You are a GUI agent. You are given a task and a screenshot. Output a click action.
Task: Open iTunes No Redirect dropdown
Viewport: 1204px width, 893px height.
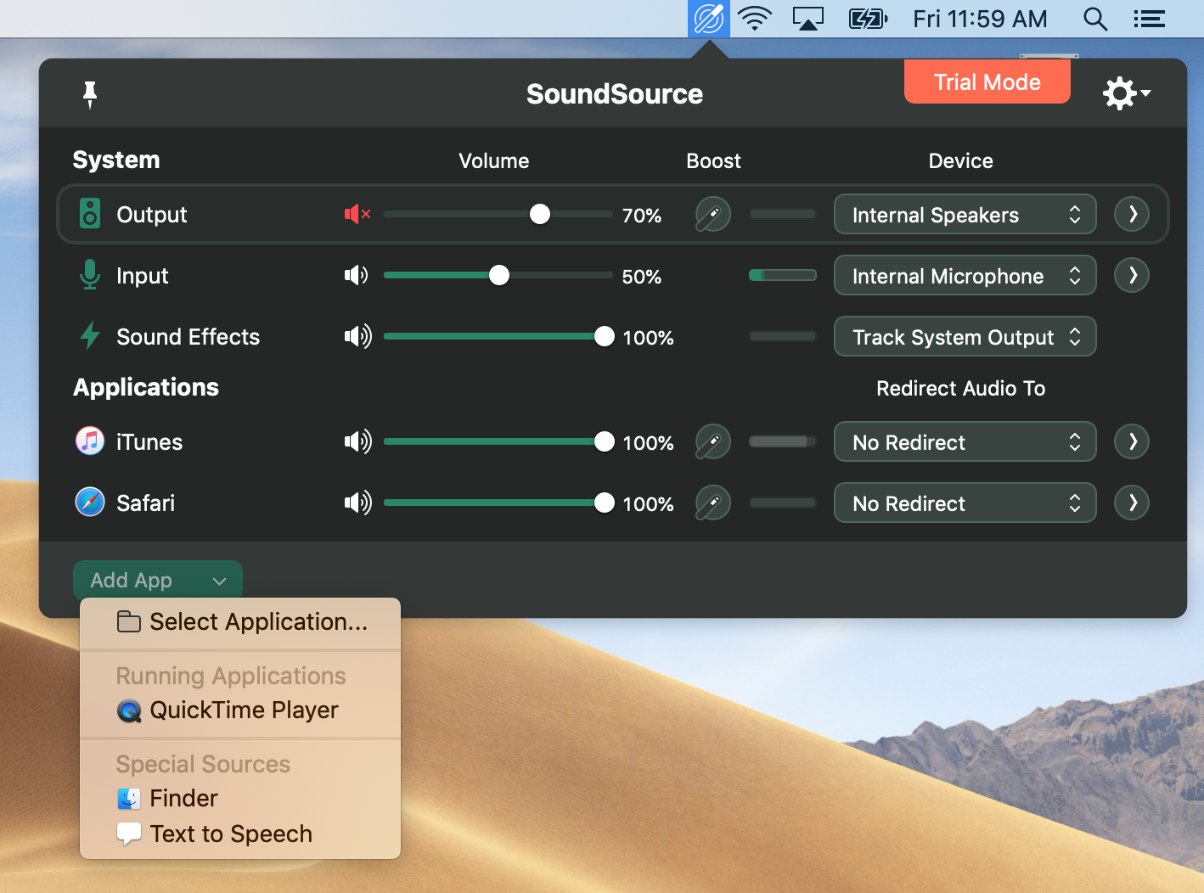(965, 442)
